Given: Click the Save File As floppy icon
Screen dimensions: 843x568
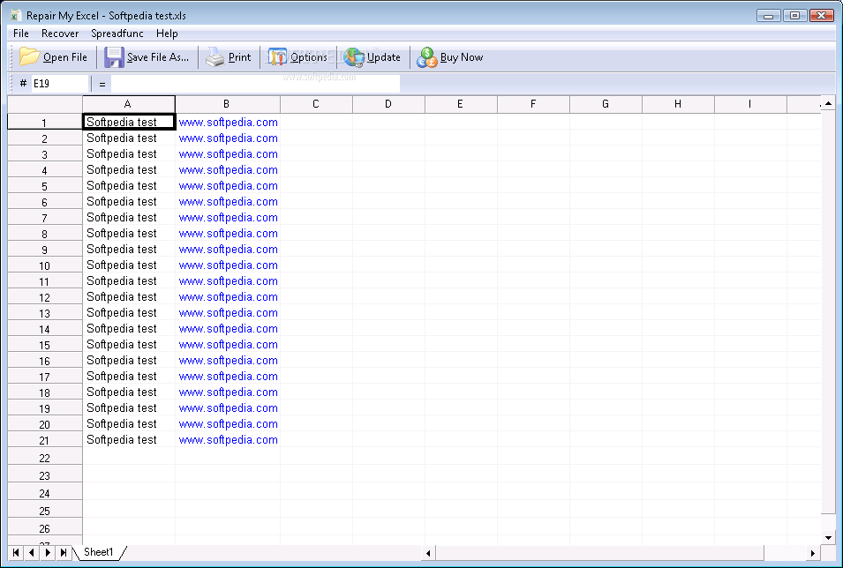Looking at the screenshot, I should pyautogui.click(x=114, y=57).
